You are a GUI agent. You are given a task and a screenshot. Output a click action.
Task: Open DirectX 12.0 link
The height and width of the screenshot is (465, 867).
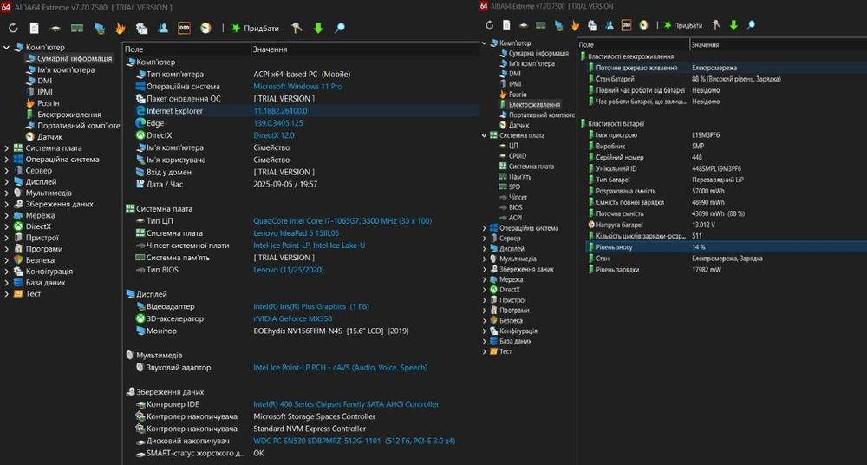(274, 135)
